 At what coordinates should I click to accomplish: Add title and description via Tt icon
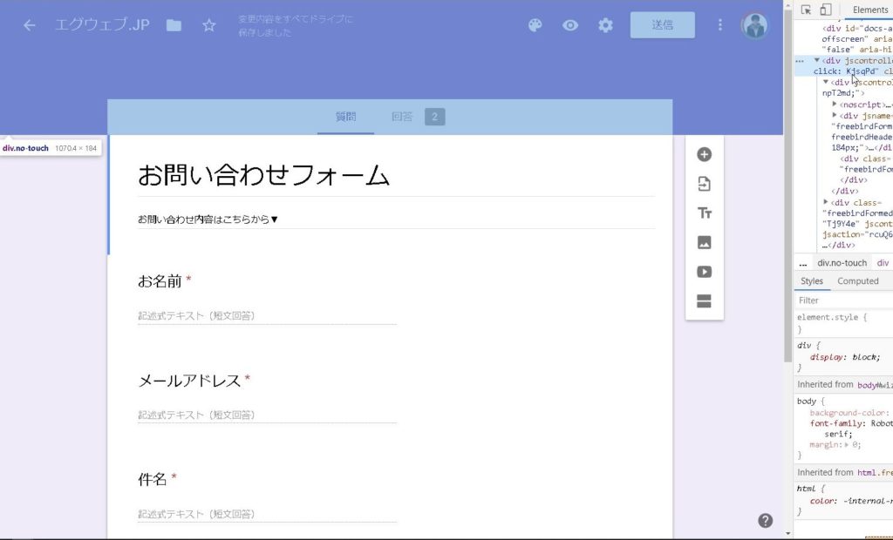click(x=705, y=213)
